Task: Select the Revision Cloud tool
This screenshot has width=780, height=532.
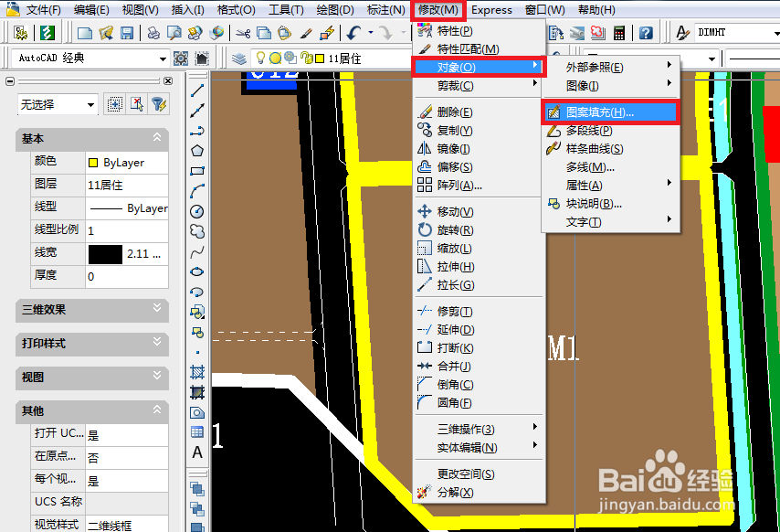Action: point(197,231)
